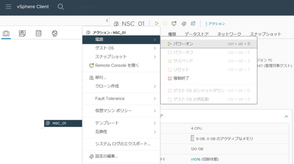The image size is (294, 164).
Task: Click the クローン作成 row chevron
Action: point(155,86)
